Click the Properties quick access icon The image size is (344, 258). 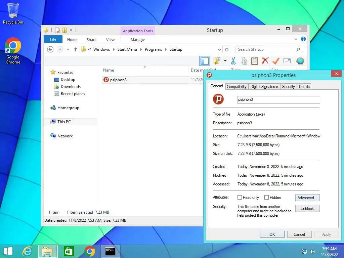pyautogui.click(x=57, y=30)
